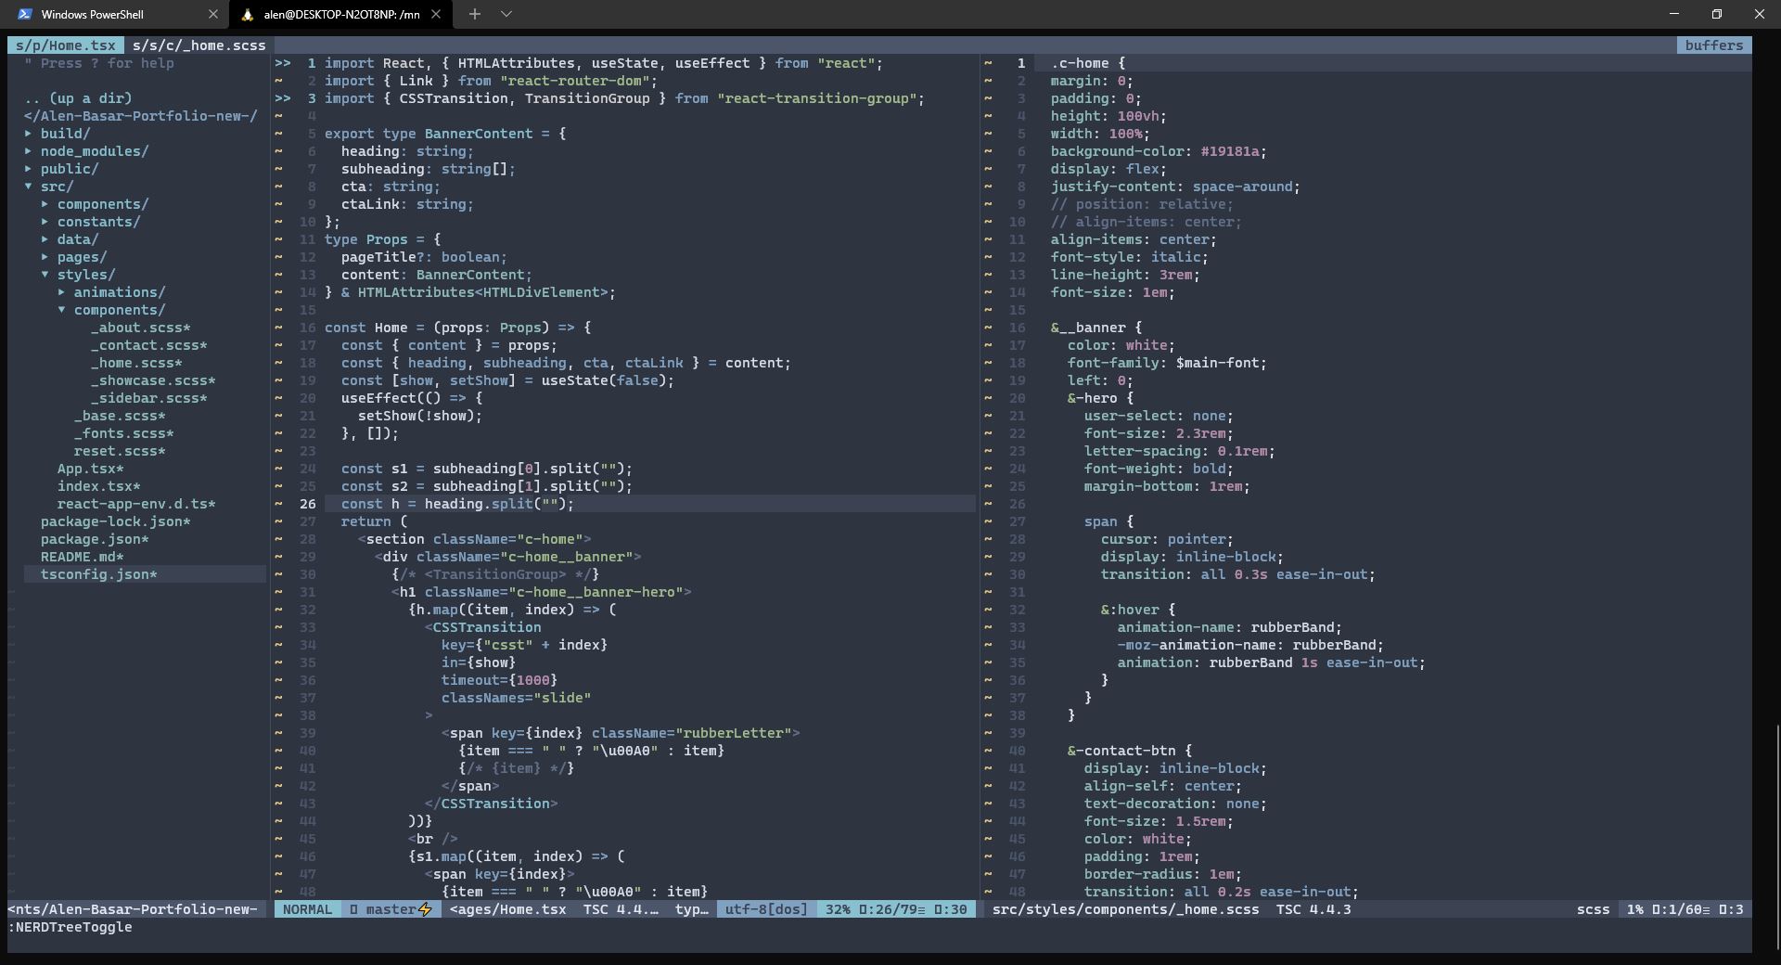The height and width of the screenshot is (965, 1781).
Task: Click the utf-8[dos] encoding segment
Action: pos(766,909)
